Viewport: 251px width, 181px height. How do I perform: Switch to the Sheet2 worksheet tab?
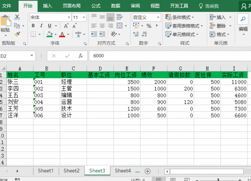(x=71, y=171)
